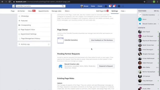The width and height of the screenshot is (160, 90).
Task: Click the browser forward arrow
Action: click(6, 2)
